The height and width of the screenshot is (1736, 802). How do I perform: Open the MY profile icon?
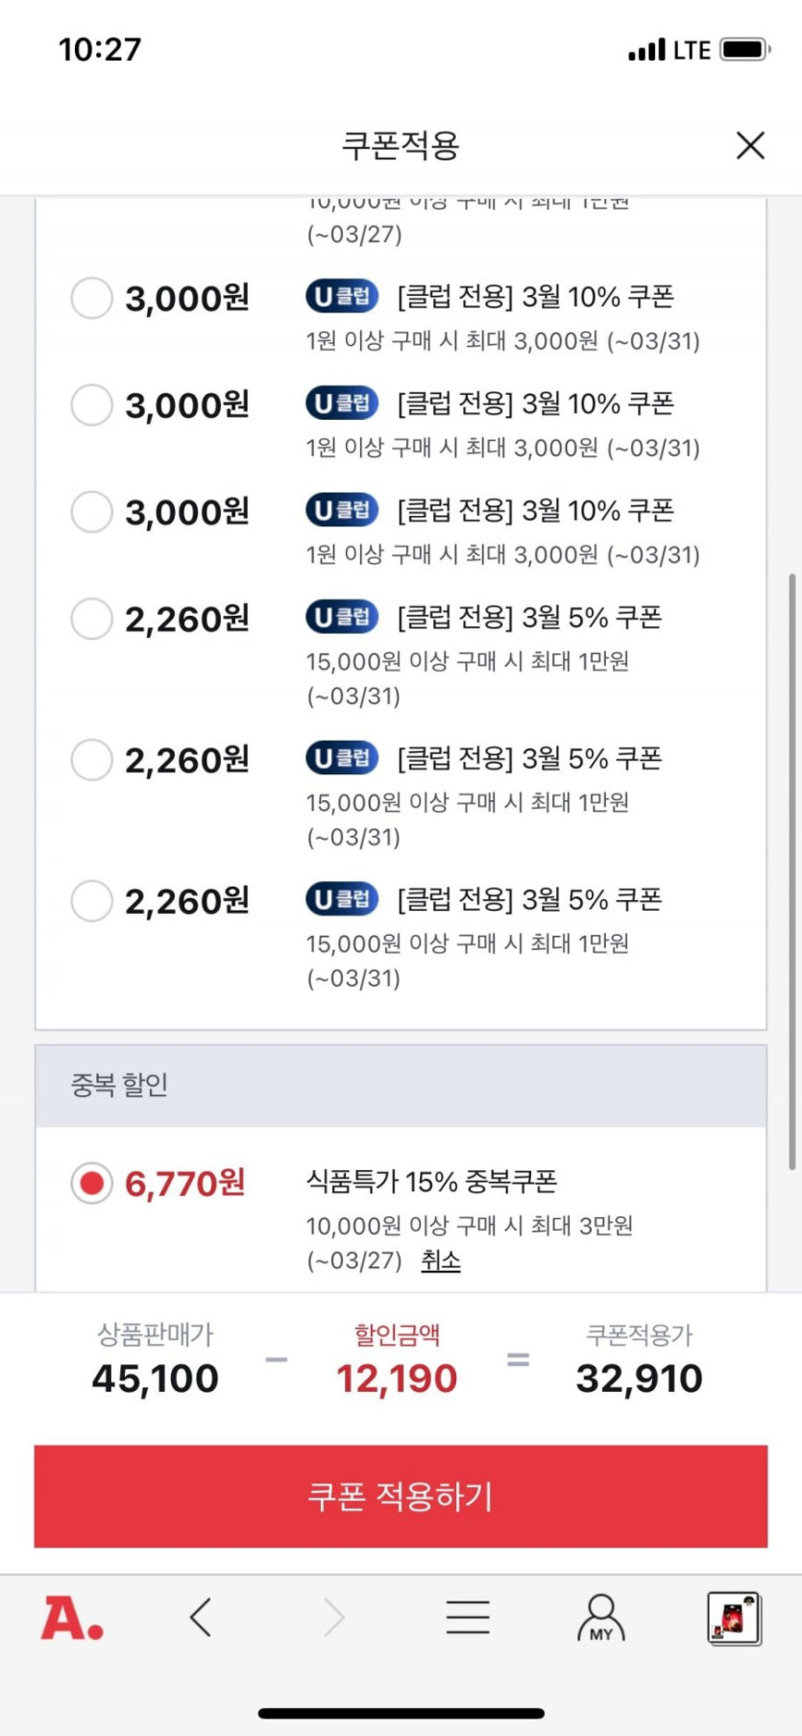[601, 1618]
